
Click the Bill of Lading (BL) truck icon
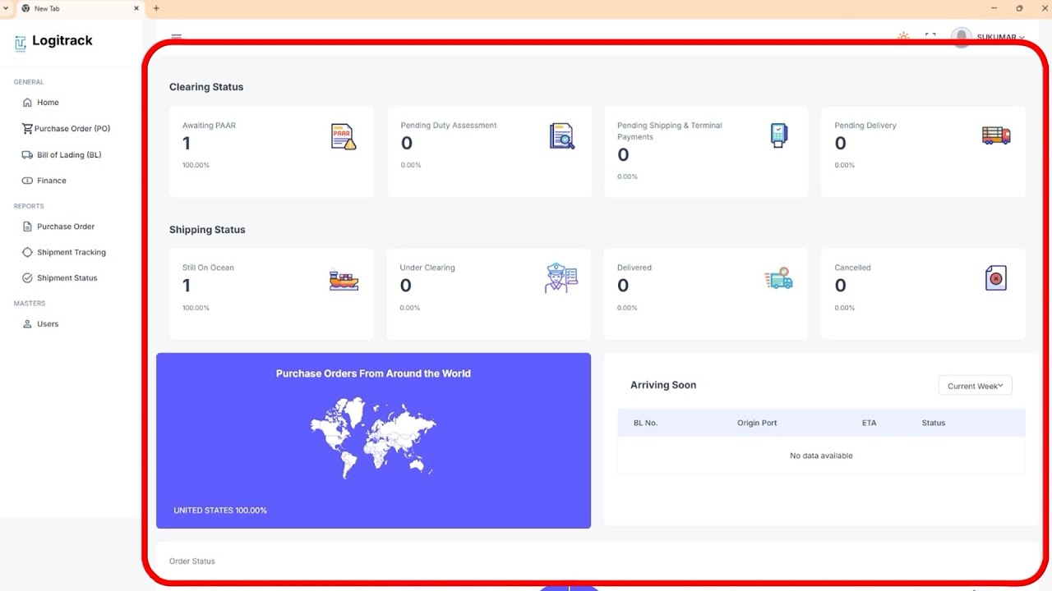point(27,154)
